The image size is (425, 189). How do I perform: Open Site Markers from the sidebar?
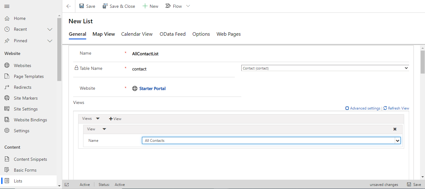tap(6, 98)
